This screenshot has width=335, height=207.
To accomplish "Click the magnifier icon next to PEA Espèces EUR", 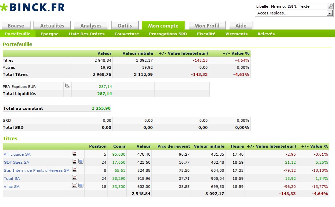I will [x=68, y=86].
